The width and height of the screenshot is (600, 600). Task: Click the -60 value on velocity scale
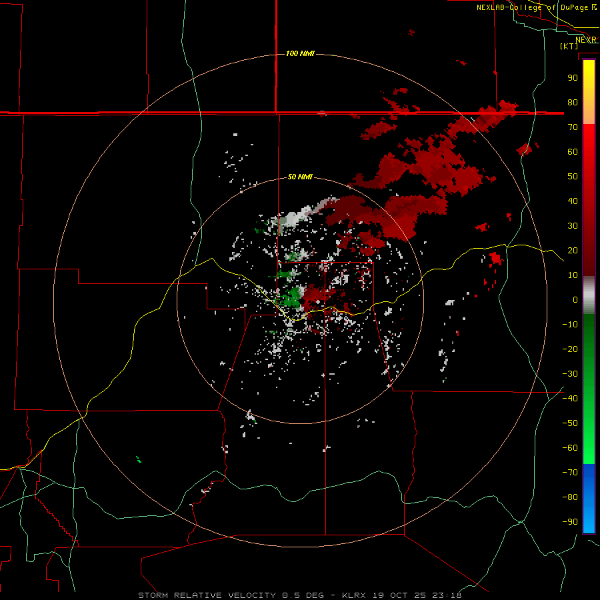(570, 448)
